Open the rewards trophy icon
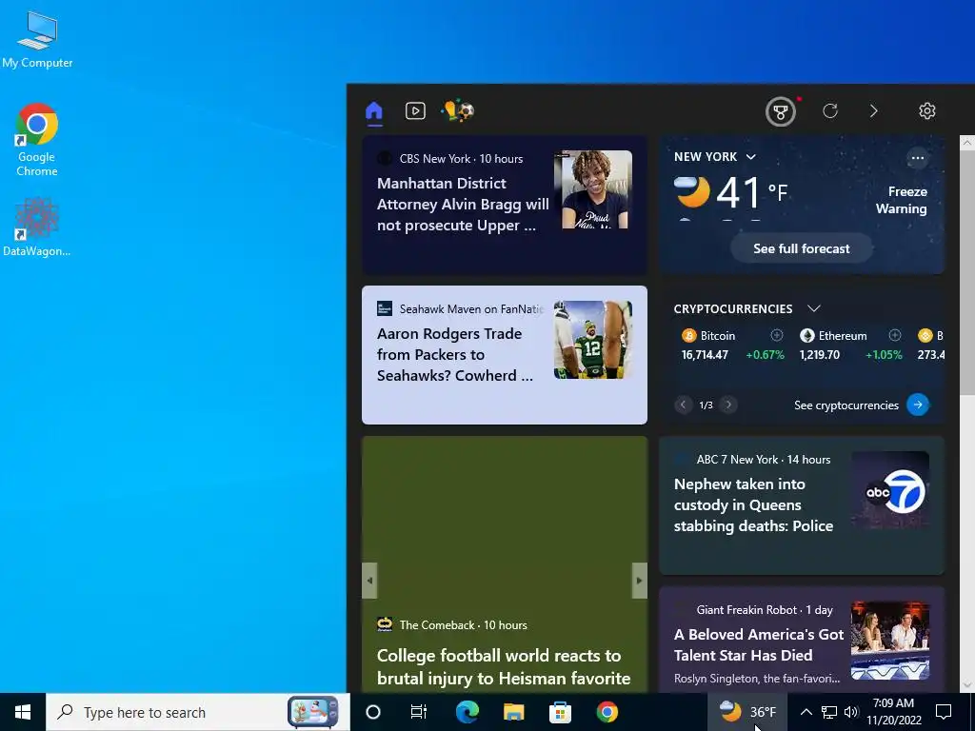Screen dimensions: 975x731 [781, 112]
